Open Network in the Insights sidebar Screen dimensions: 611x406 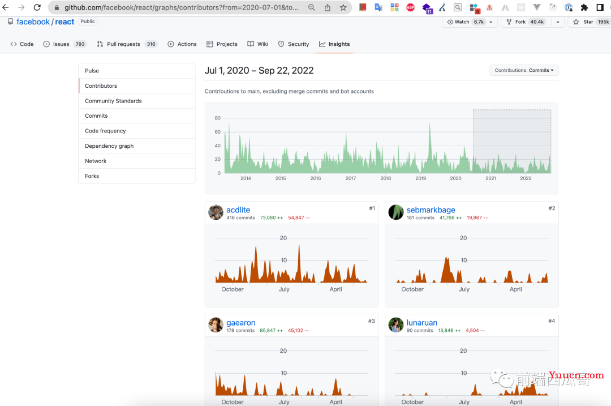137,161
